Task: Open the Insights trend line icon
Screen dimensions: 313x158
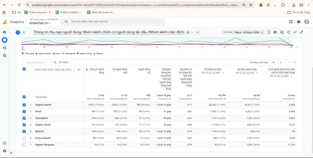Action: (x=295, y=32)
